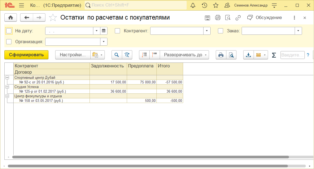Calculate sum sigma icon
The image size is (314, 169).
(x=274, y=55)
